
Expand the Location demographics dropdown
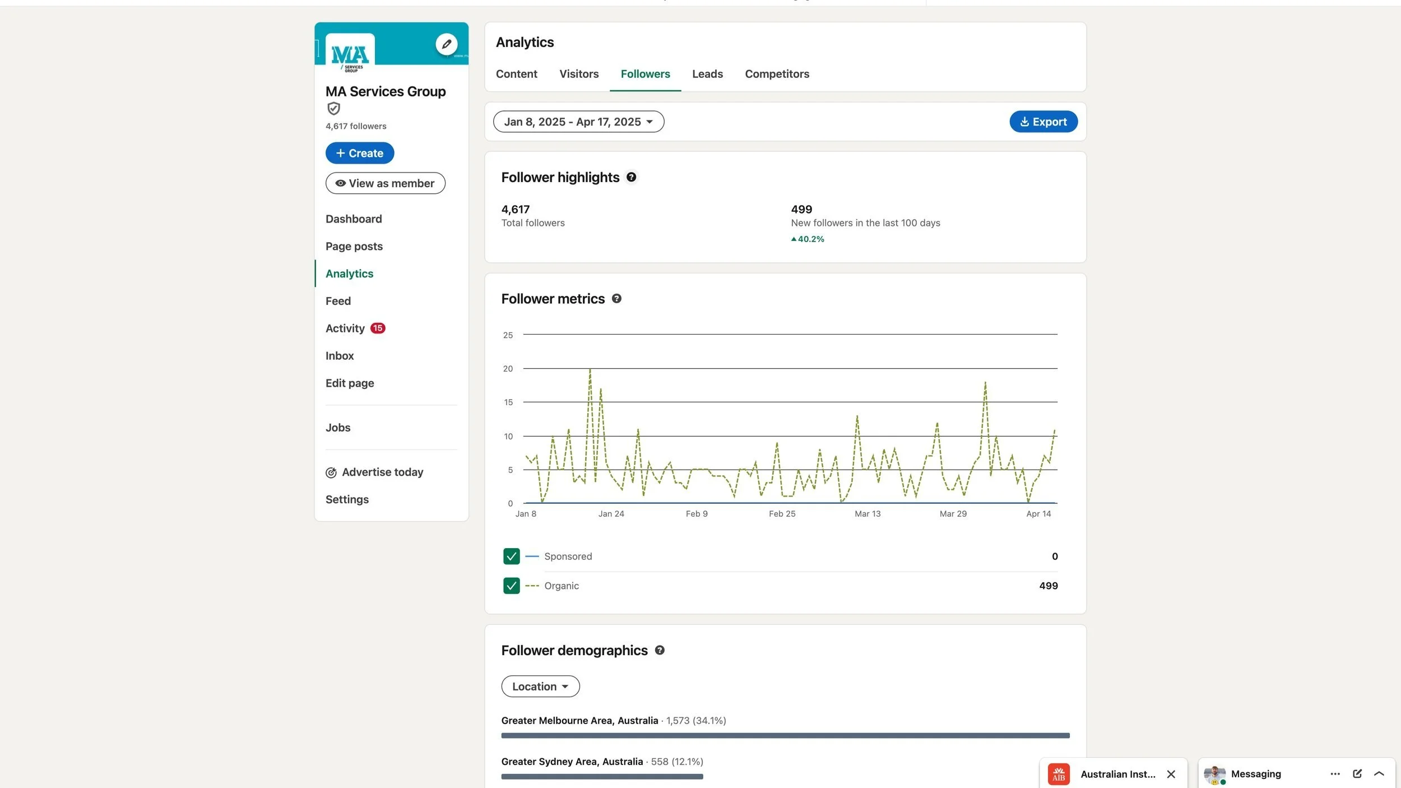point(540,687)
